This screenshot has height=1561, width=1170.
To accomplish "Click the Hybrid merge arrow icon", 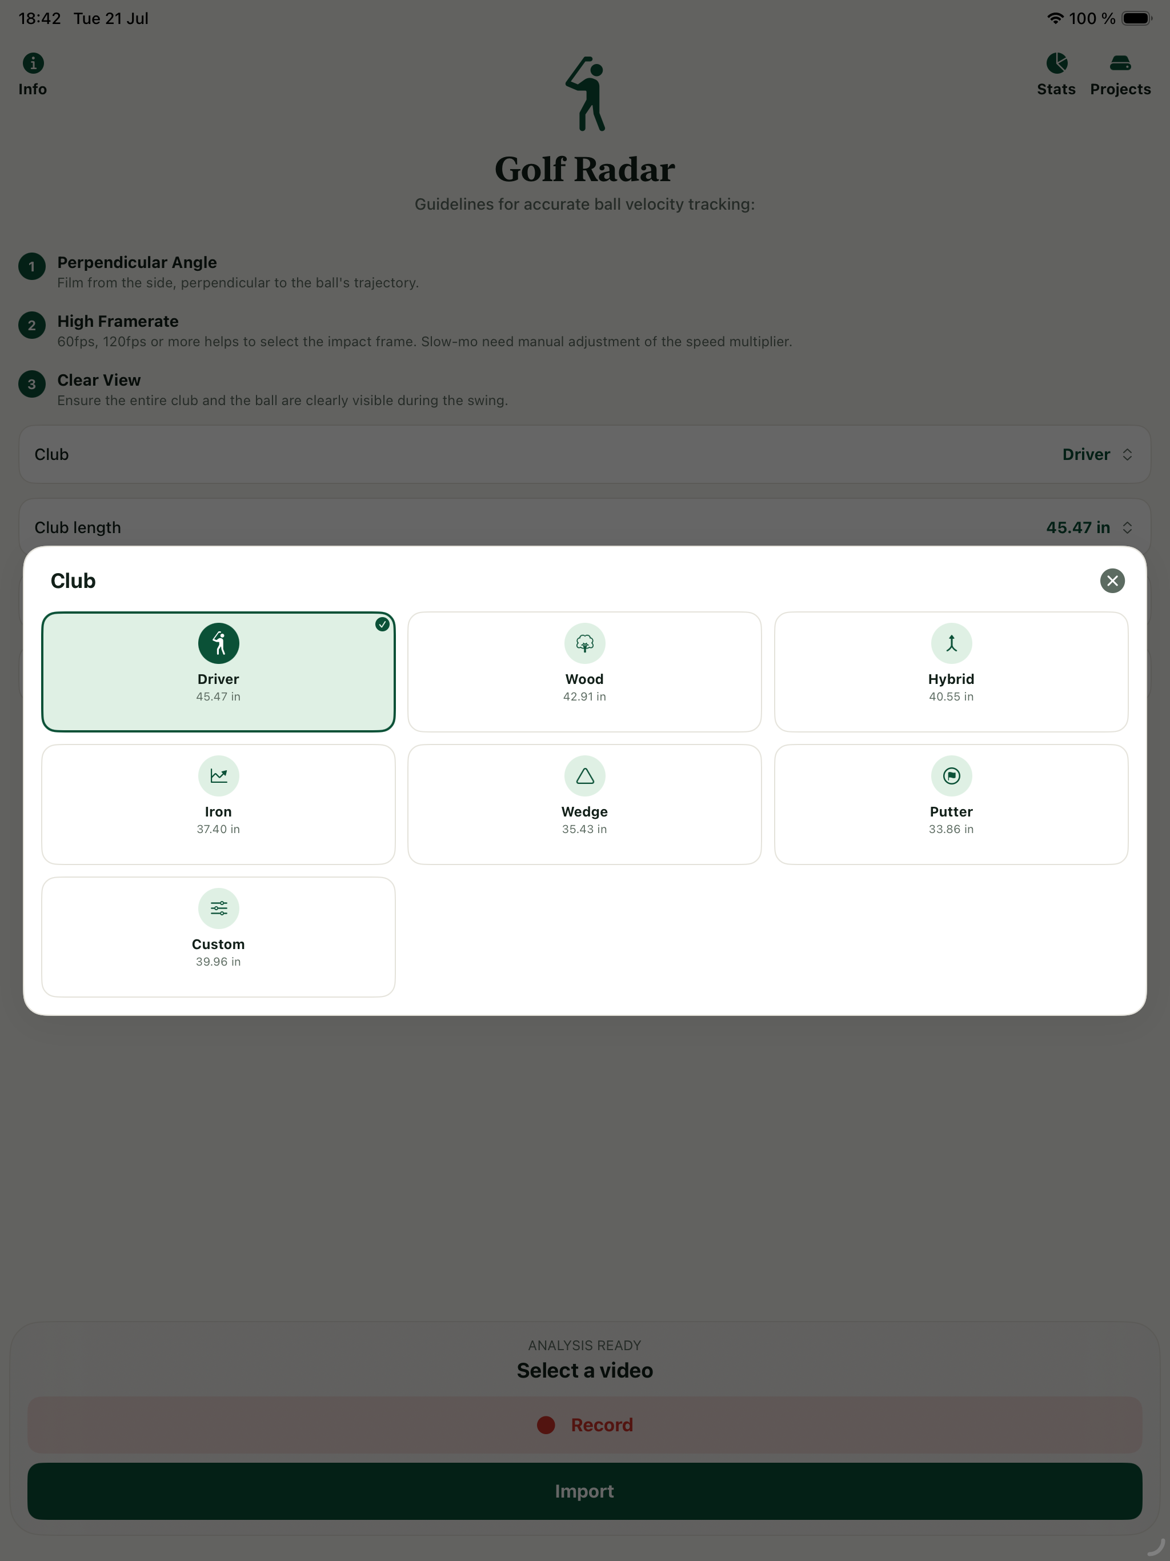I will (951, 643).
